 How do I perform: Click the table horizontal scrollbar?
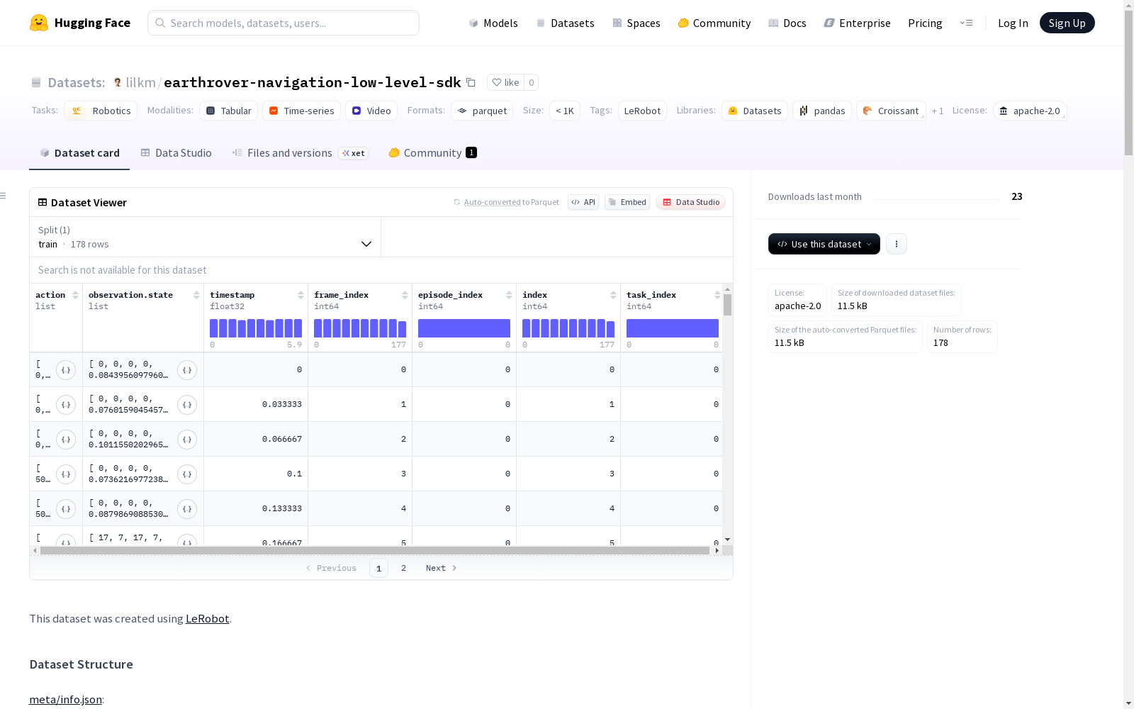coord(375,550)
